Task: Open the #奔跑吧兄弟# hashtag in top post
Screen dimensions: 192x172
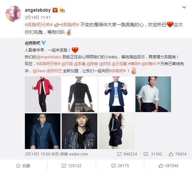Action: coord(39,25)
